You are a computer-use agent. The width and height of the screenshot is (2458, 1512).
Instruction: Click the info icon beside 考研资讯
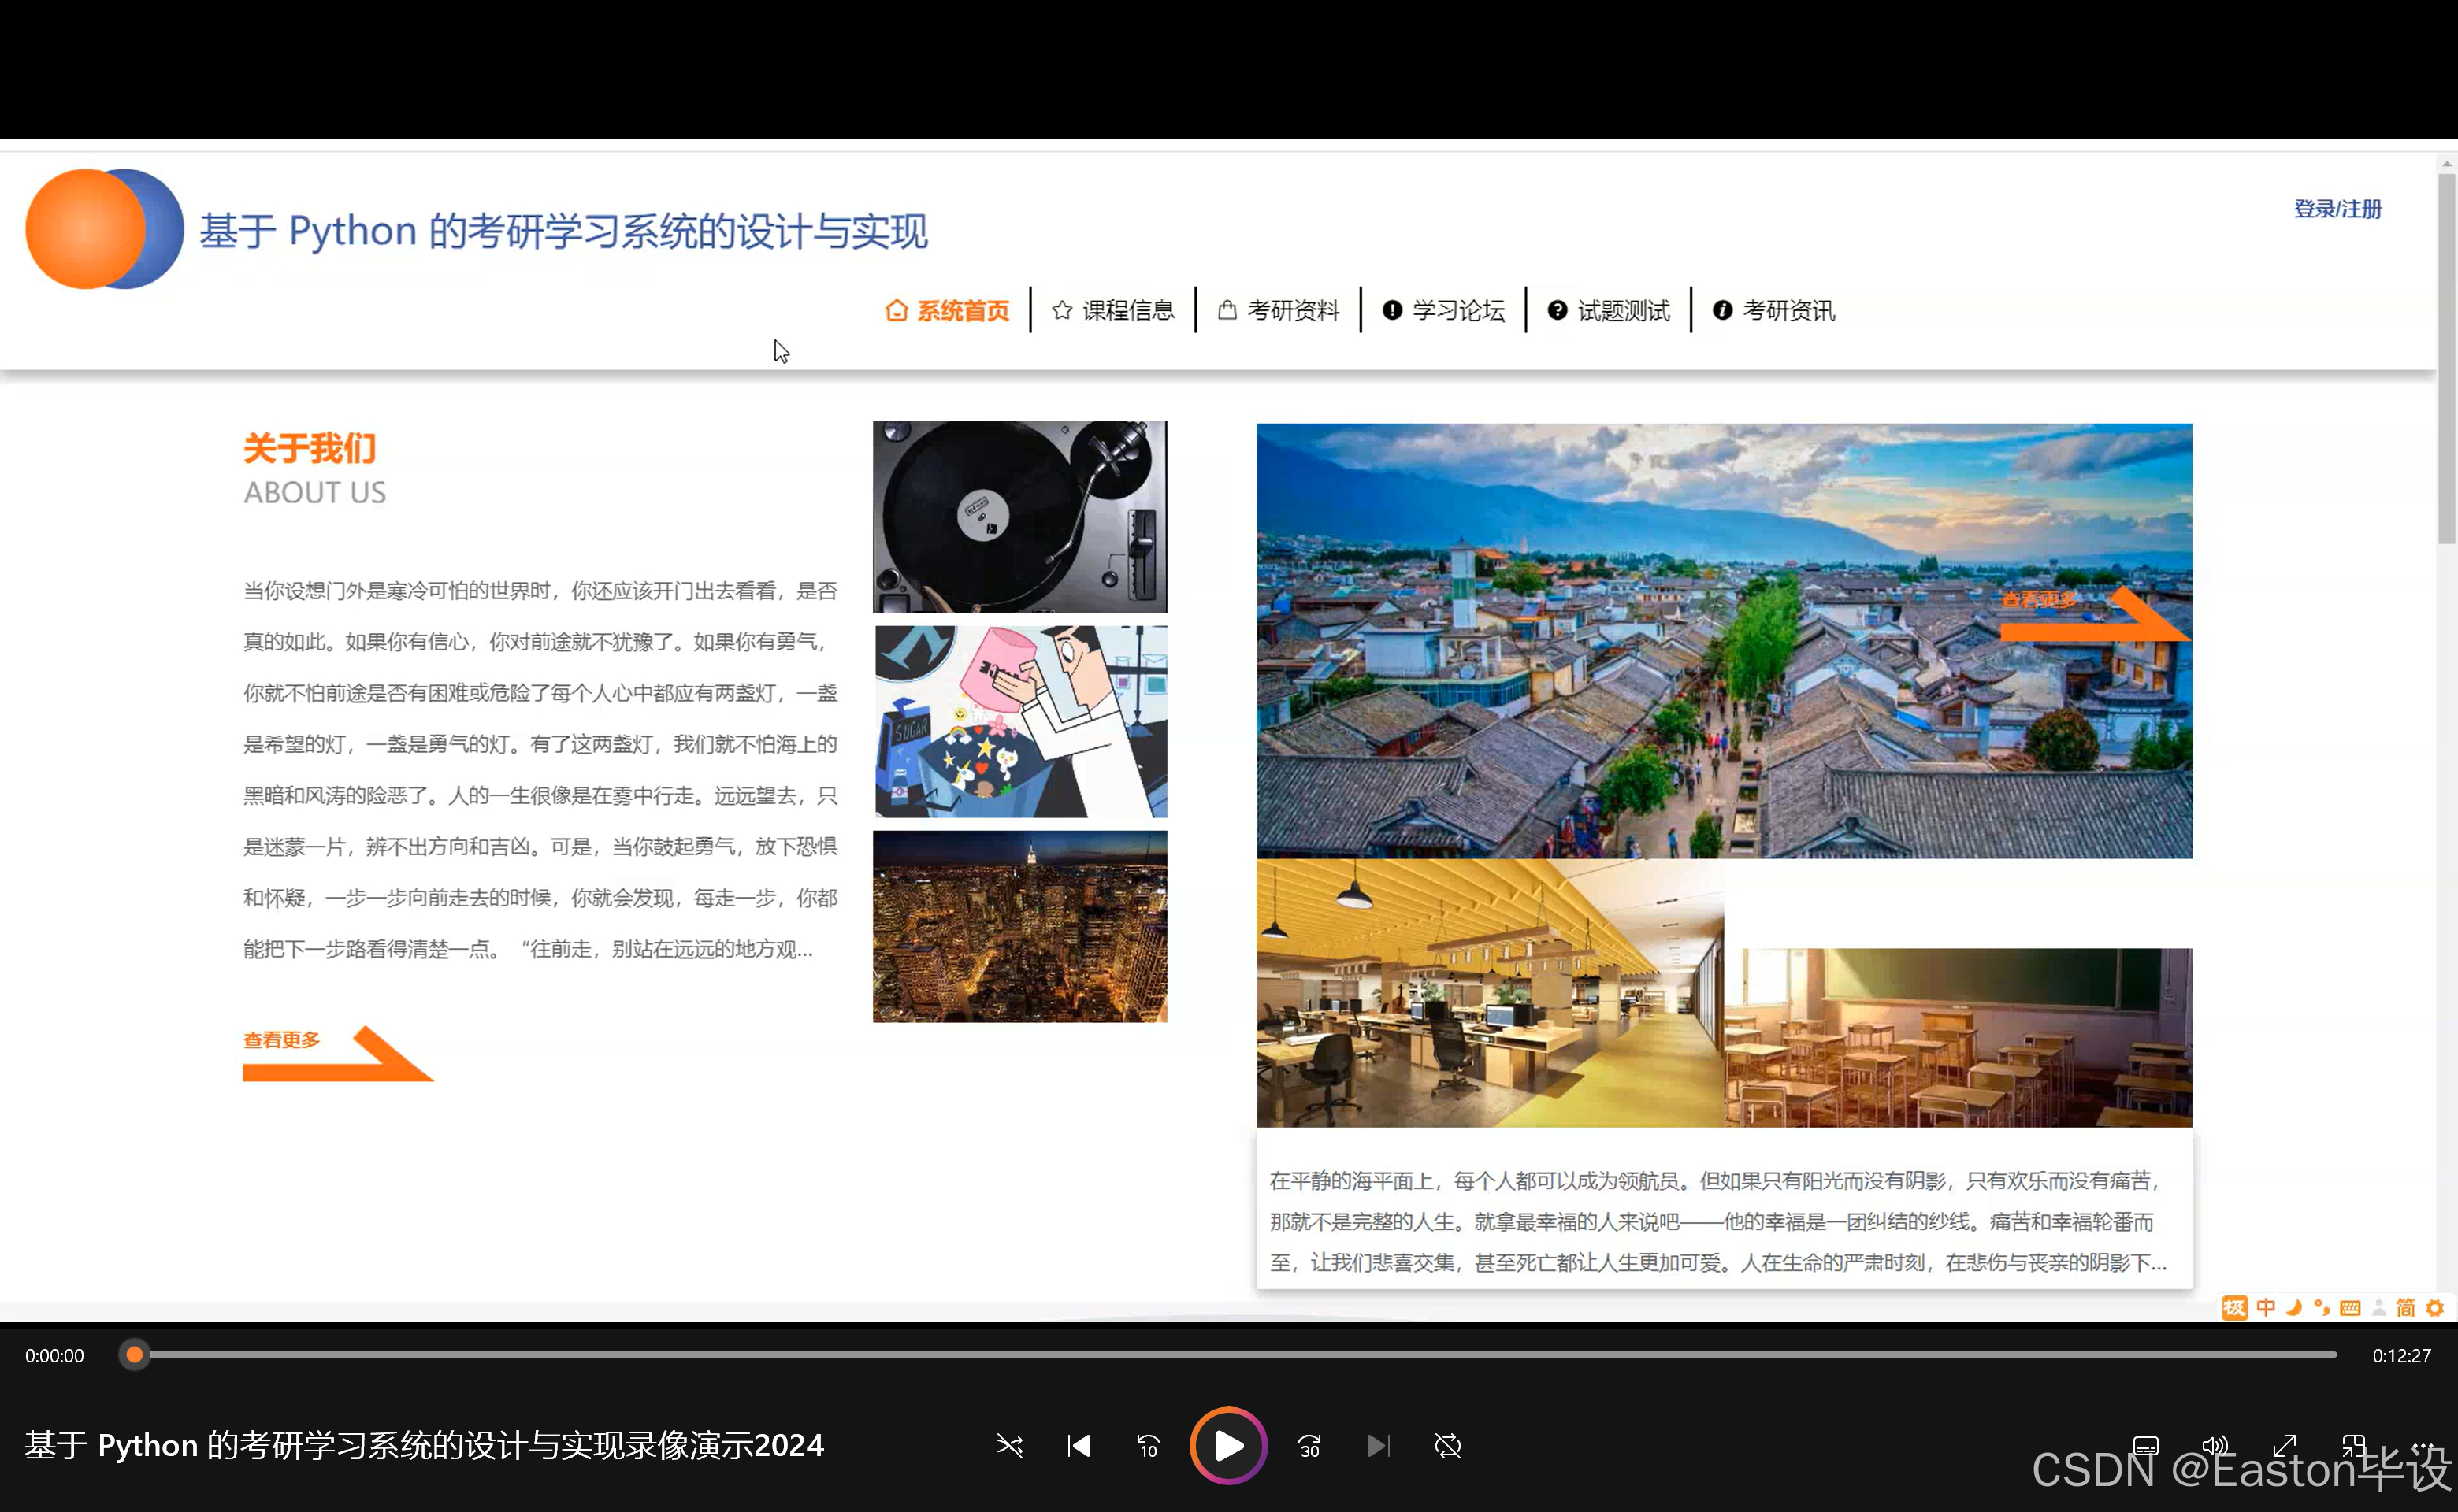coord(1721,310)
